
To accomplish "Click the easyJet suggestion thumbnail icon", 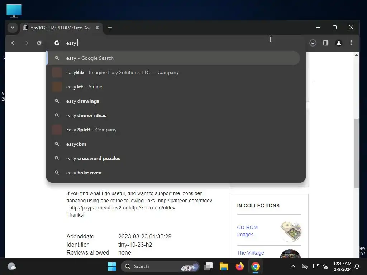I will [57, 87].
